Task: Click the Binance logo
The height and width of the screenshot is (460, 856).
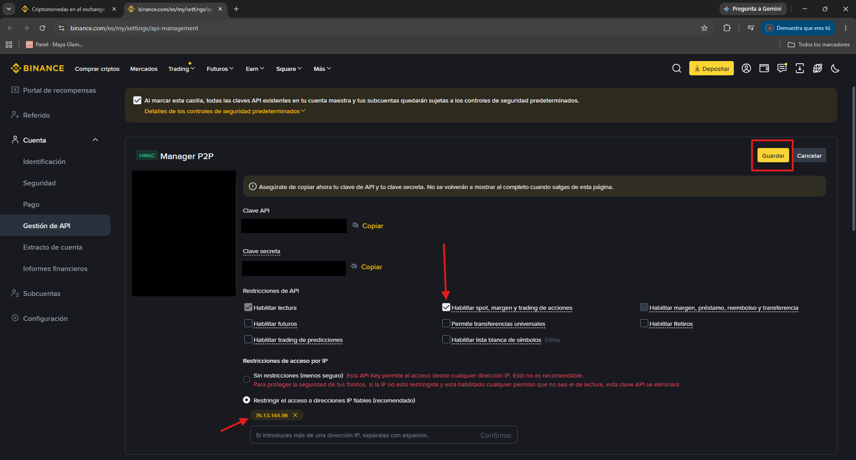Action: 37,68
